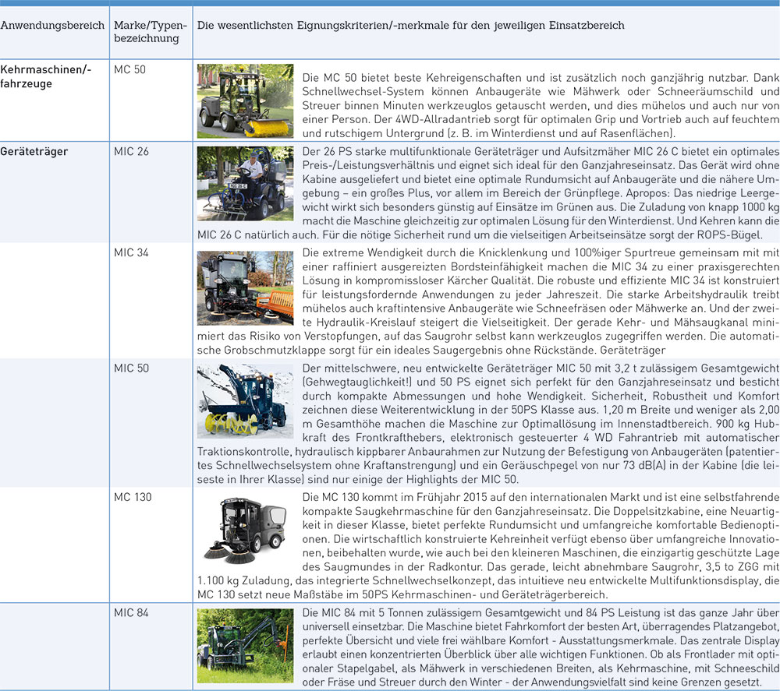Screen dimensions: 780x691
Task: Click the line 'MC 130 setzt neue Maßstäbe'
Action: tap(402, 594)
